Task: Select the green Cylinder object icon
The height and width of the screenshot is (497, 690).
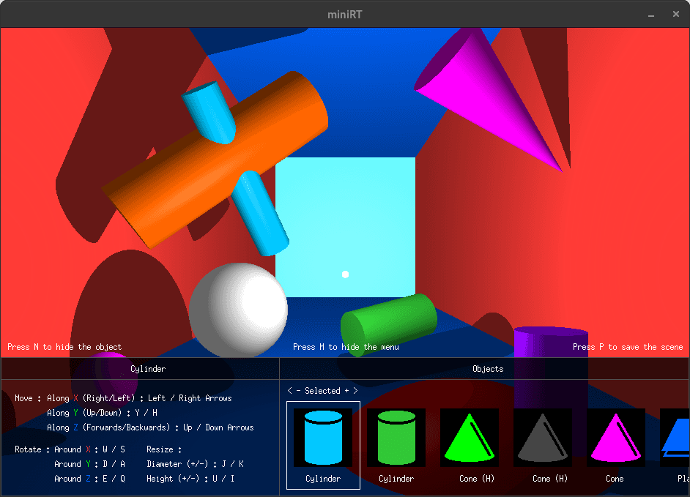Action: click(x=396, y=438)
